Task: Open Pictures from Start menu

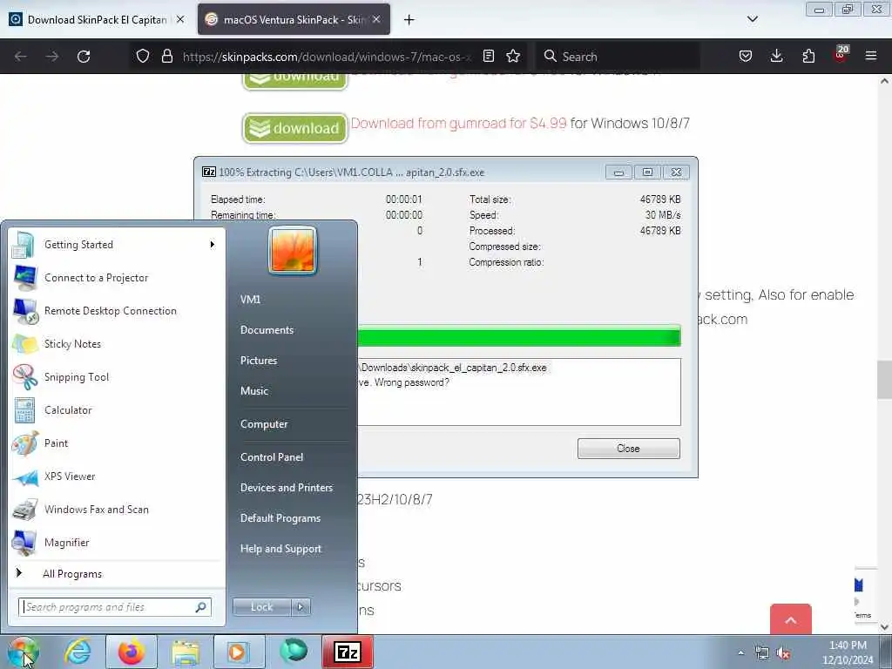Action: [x=259, y=361]
